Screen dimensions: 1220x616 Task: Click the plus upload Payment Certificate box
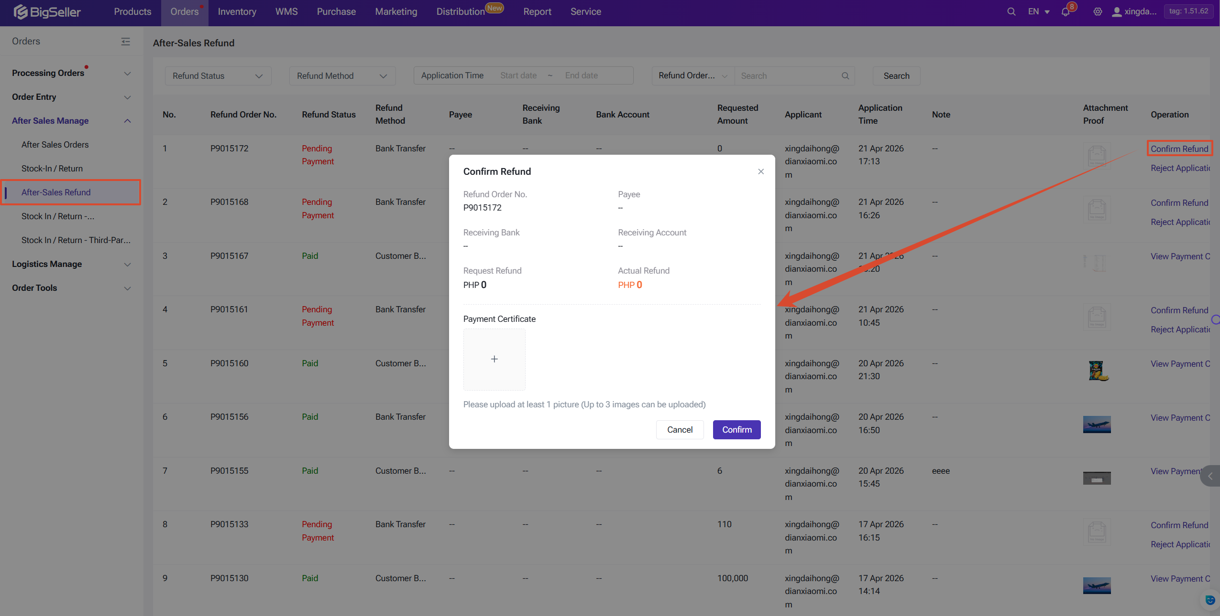tap(494, 359)
